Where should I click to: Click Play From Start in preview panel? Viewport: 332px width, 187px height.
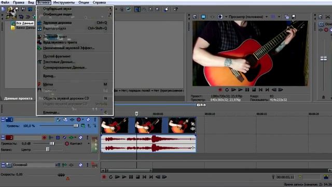pyautogui.click(x=233, y=90)
